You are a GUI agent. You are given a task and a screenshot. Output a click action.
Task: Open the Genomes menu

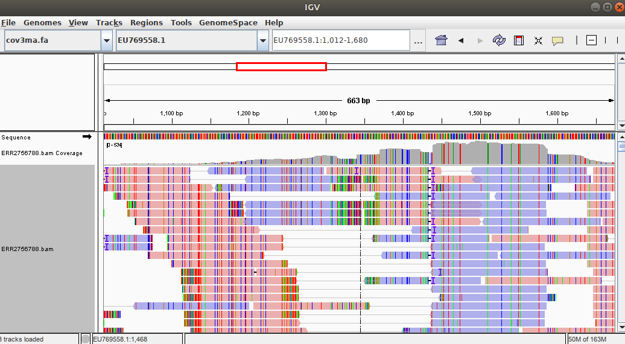coord(42,23)
